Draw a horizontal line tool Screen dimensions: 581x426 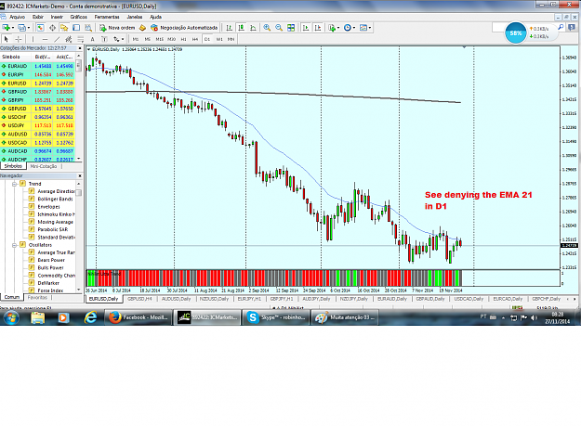[x=45, y=39]
